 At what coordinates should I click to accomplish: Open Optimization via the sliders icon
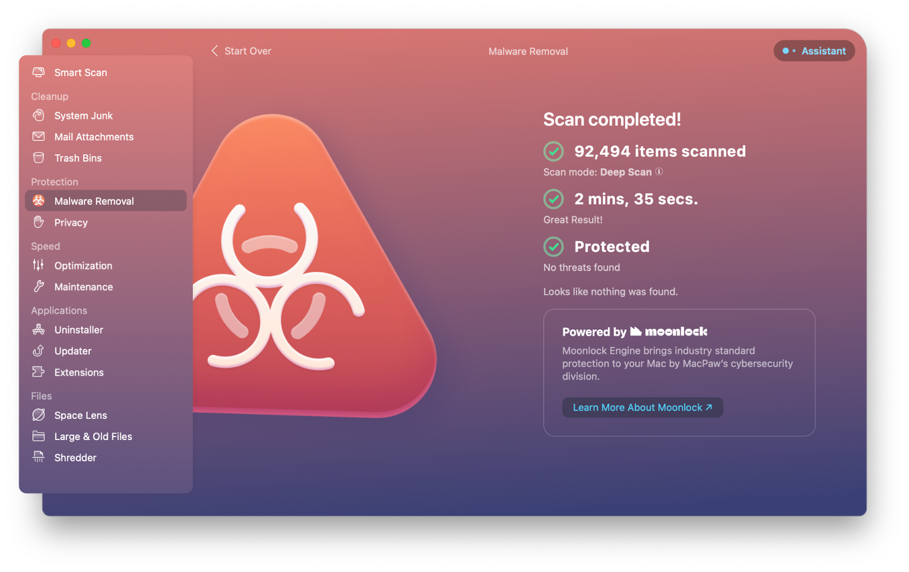(39, 265)
